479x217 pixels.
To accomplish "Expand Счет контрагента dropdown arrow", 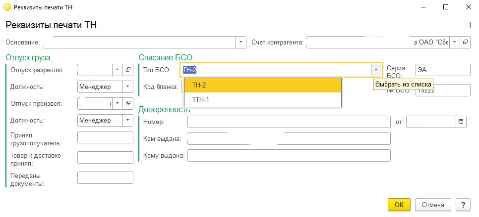I will 454,43.
